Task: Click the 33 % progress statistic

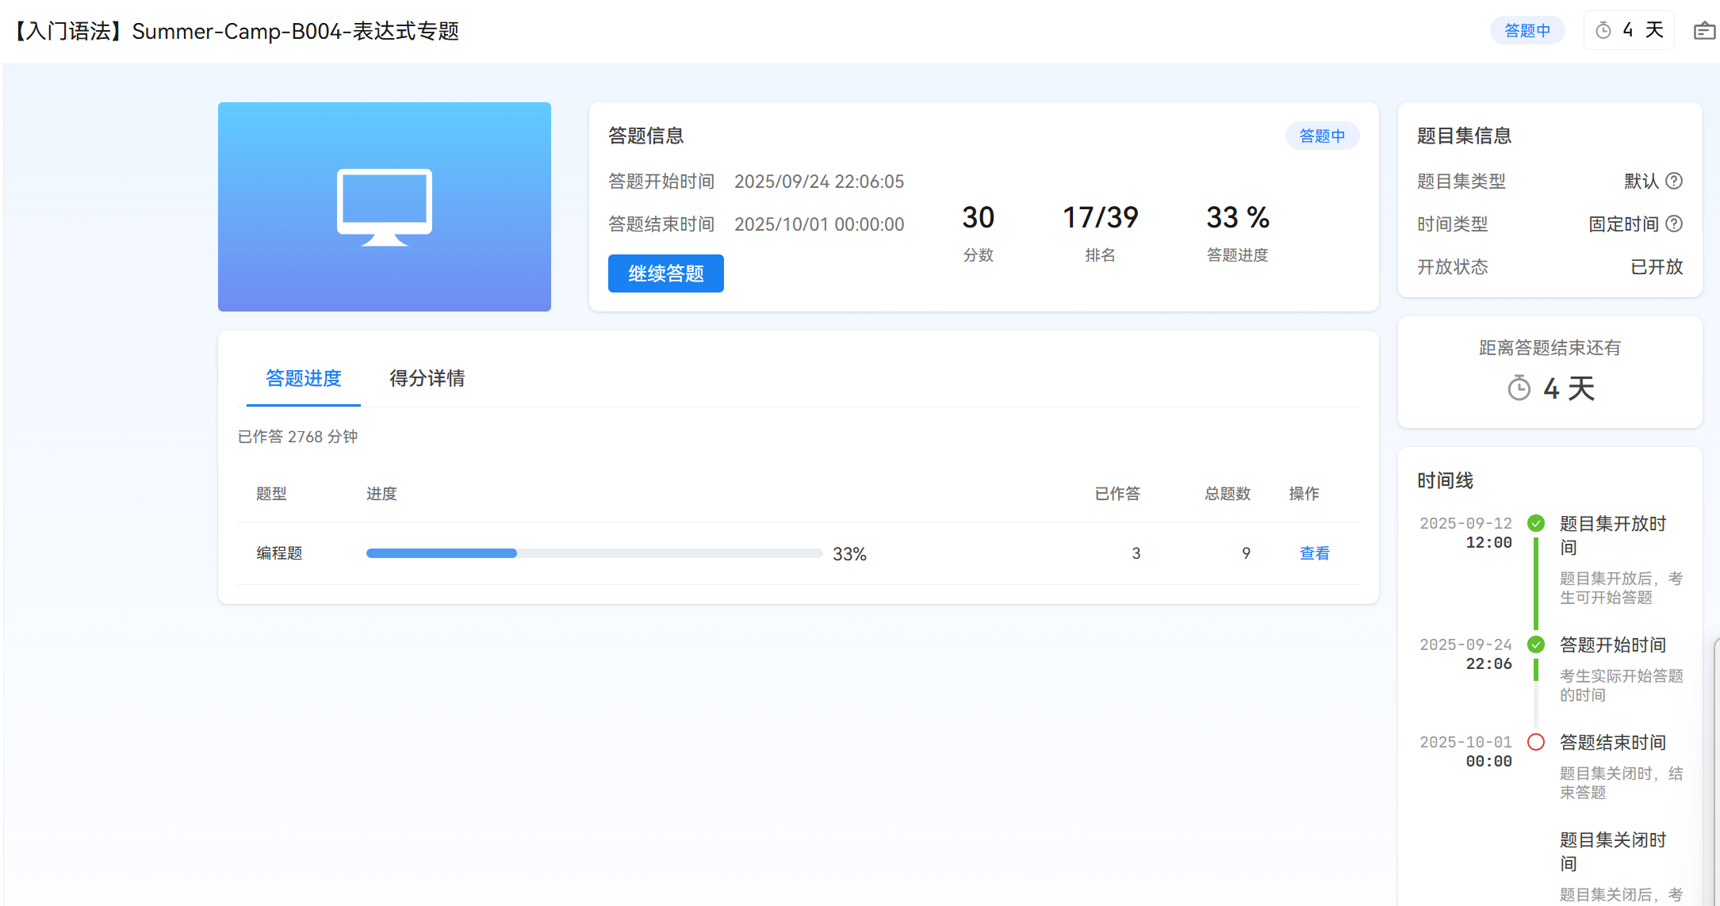Action: (1237, 217)
